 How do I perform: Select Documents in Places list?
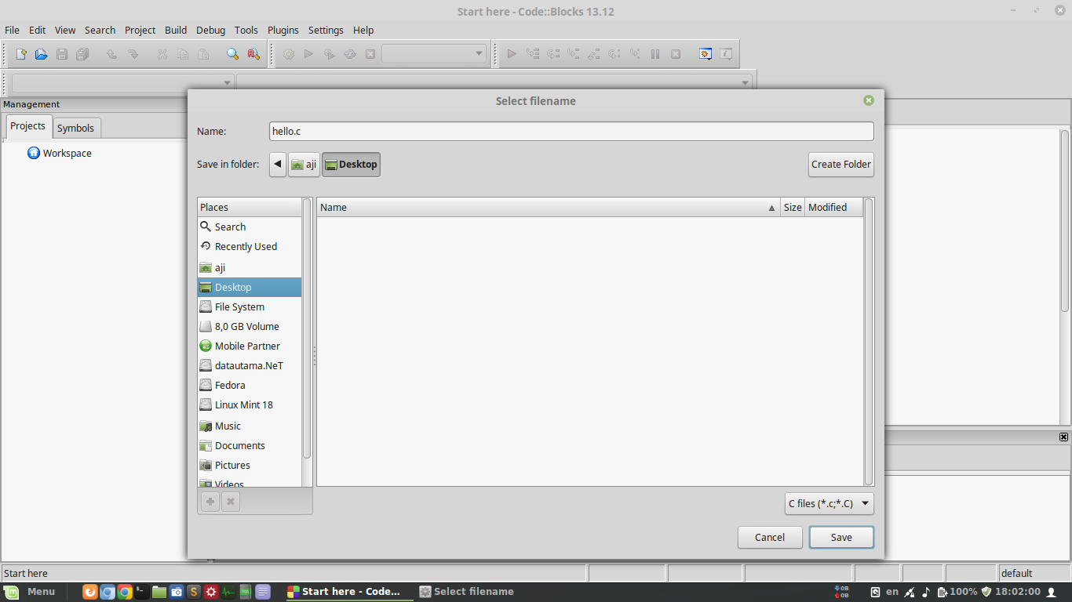tap(249, 445)
